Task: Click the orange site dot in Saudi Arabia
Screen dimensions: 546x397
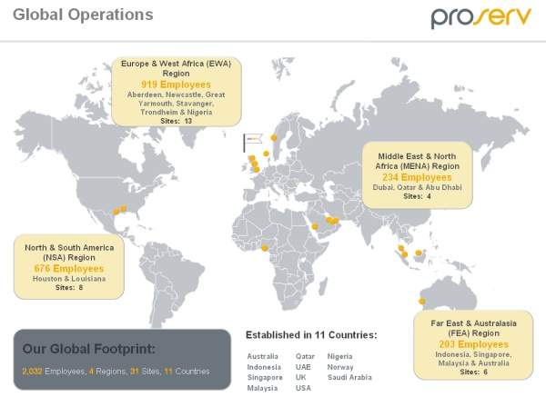Action: click(315, 226)
